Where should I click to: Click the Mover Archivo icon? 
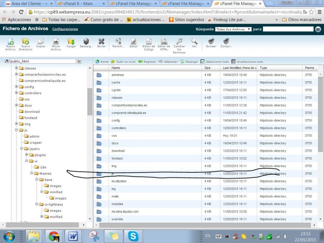(x=56, y=42)
